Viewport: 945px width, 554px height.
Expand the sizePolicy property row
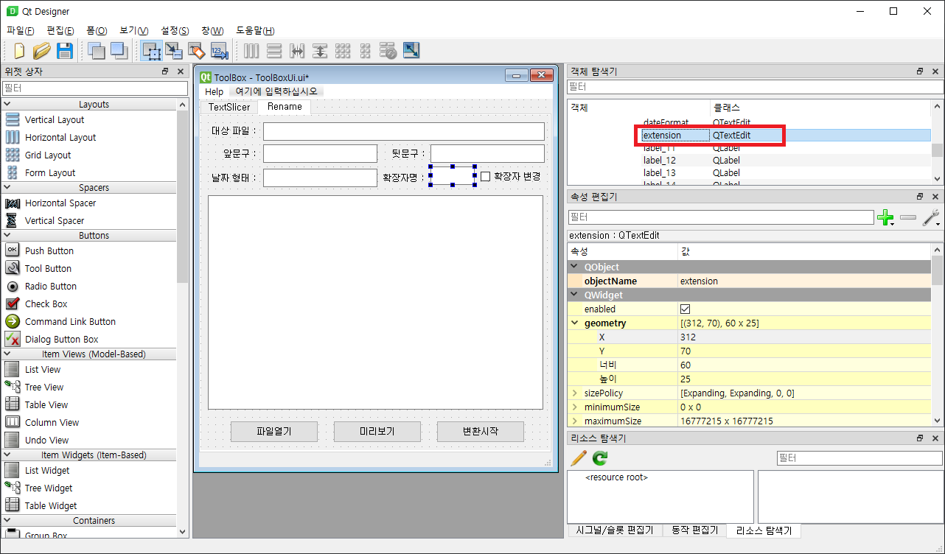tap(574, 393)
